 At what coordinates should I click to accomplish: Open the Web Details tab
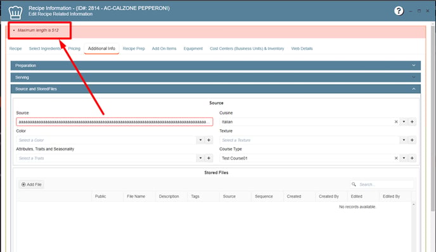pos(302,49)
